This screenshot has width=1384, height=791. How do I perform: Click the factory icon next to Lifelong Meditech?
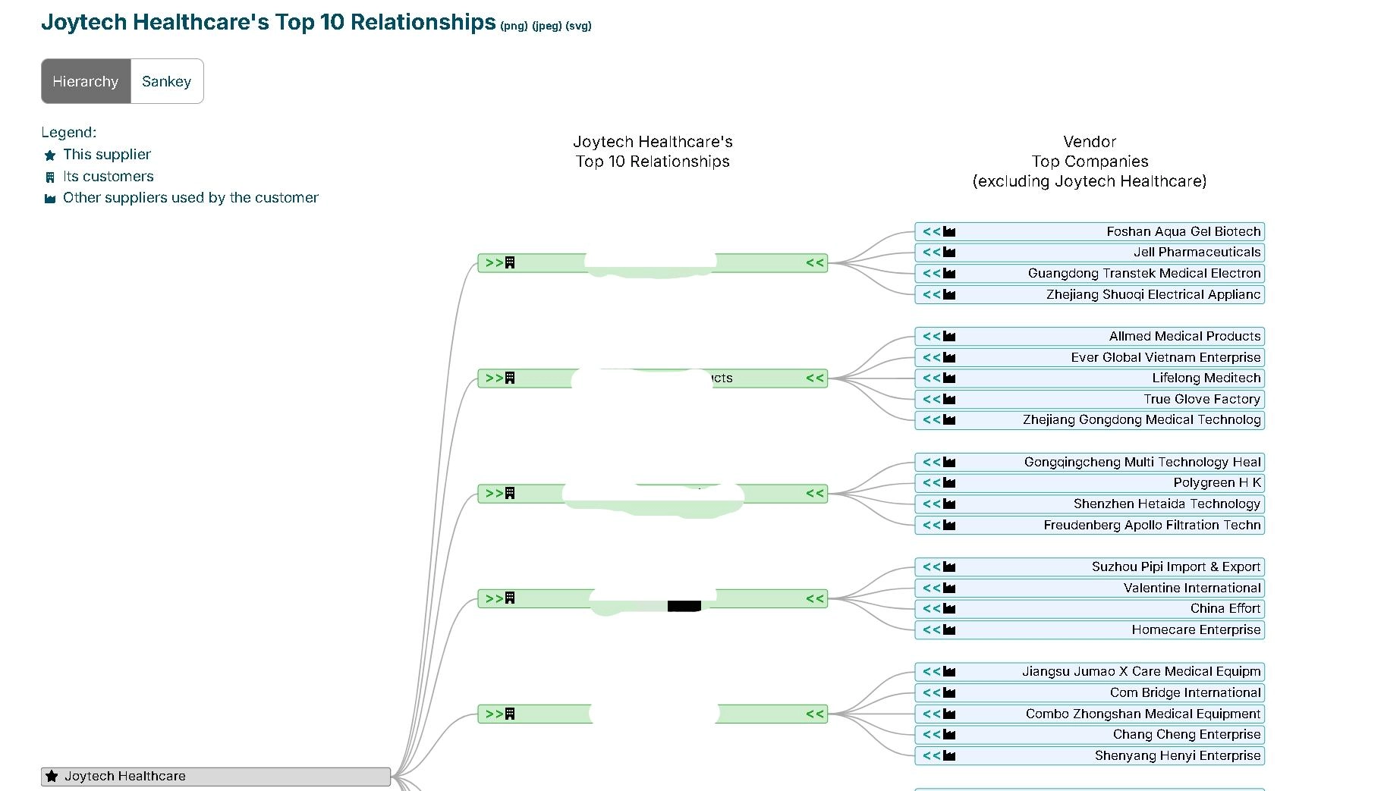pyautogui.click(x=949, y=378)
